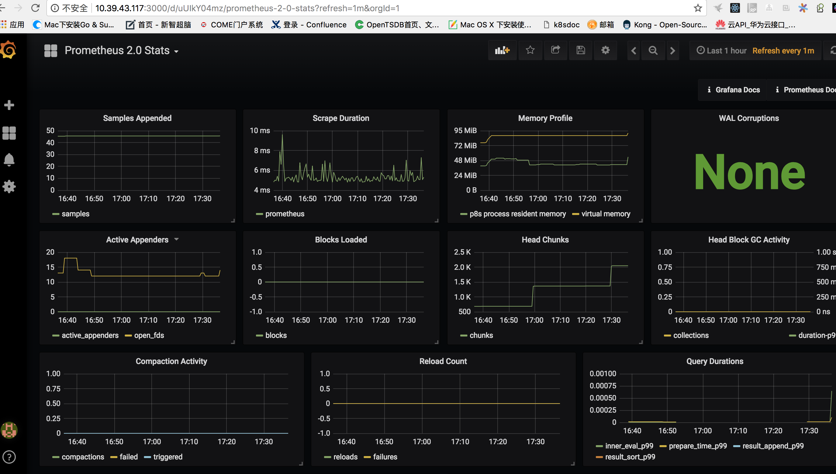Click the Grafana Docs info link
Image resolution: width=836 pixels, height=474 pixels.
coord(734,90)
